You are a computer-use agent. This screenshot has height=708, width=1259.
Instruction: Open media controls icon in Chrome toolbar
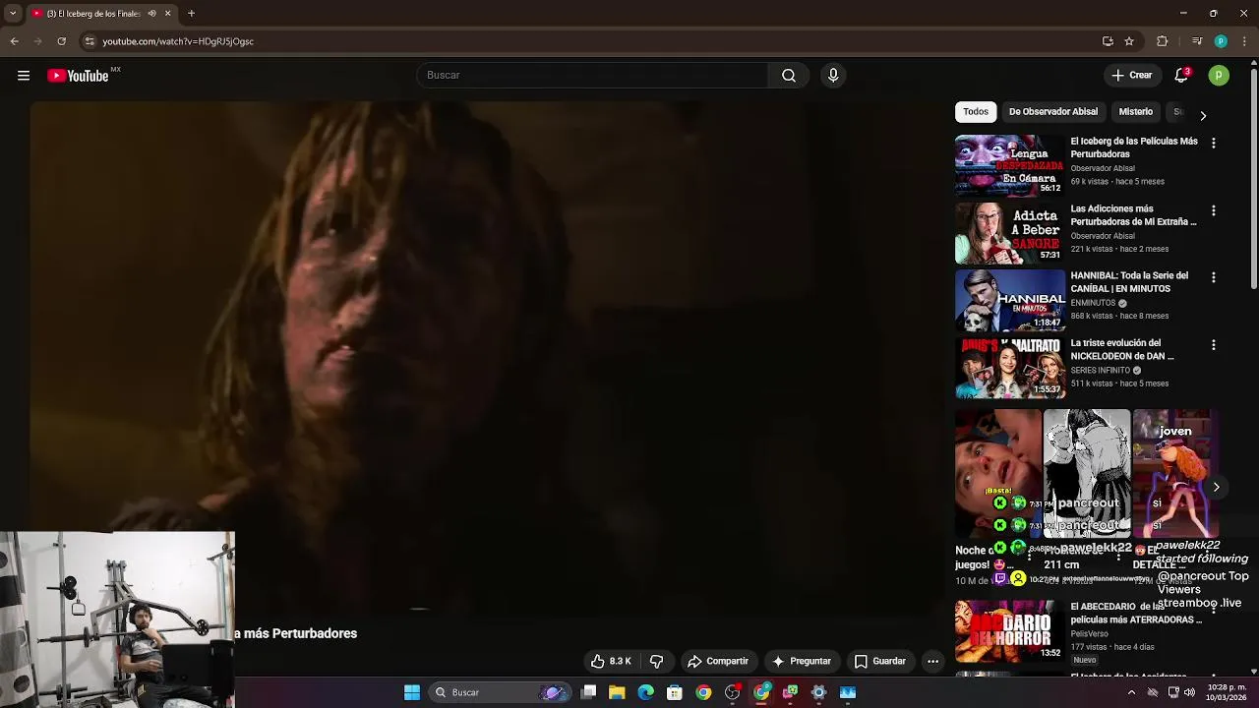(1197, 41)
